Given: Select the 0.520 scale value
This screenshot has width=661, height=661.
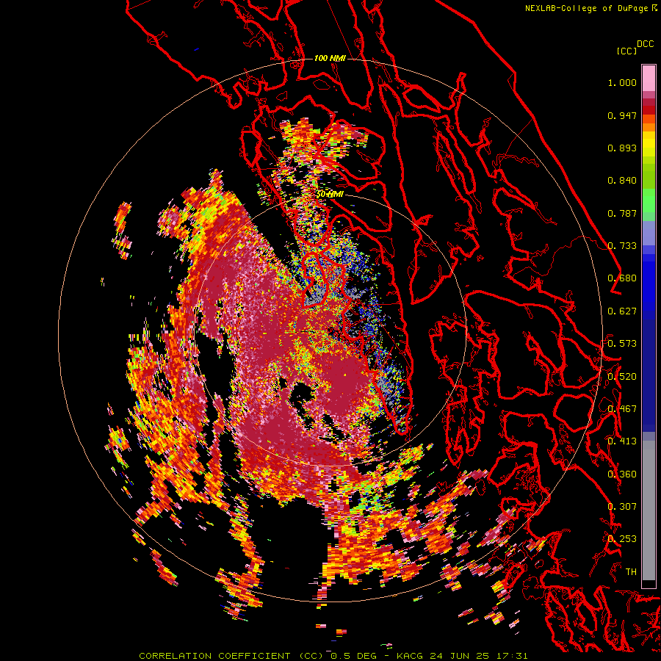Looking at the screenshot, I should click(622, 377).
